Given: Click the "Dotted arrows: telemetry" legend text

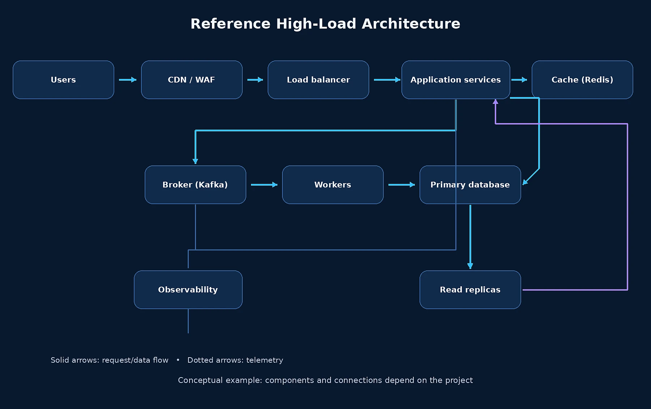Looking at the screenshot, I should [x=235, y=360].
